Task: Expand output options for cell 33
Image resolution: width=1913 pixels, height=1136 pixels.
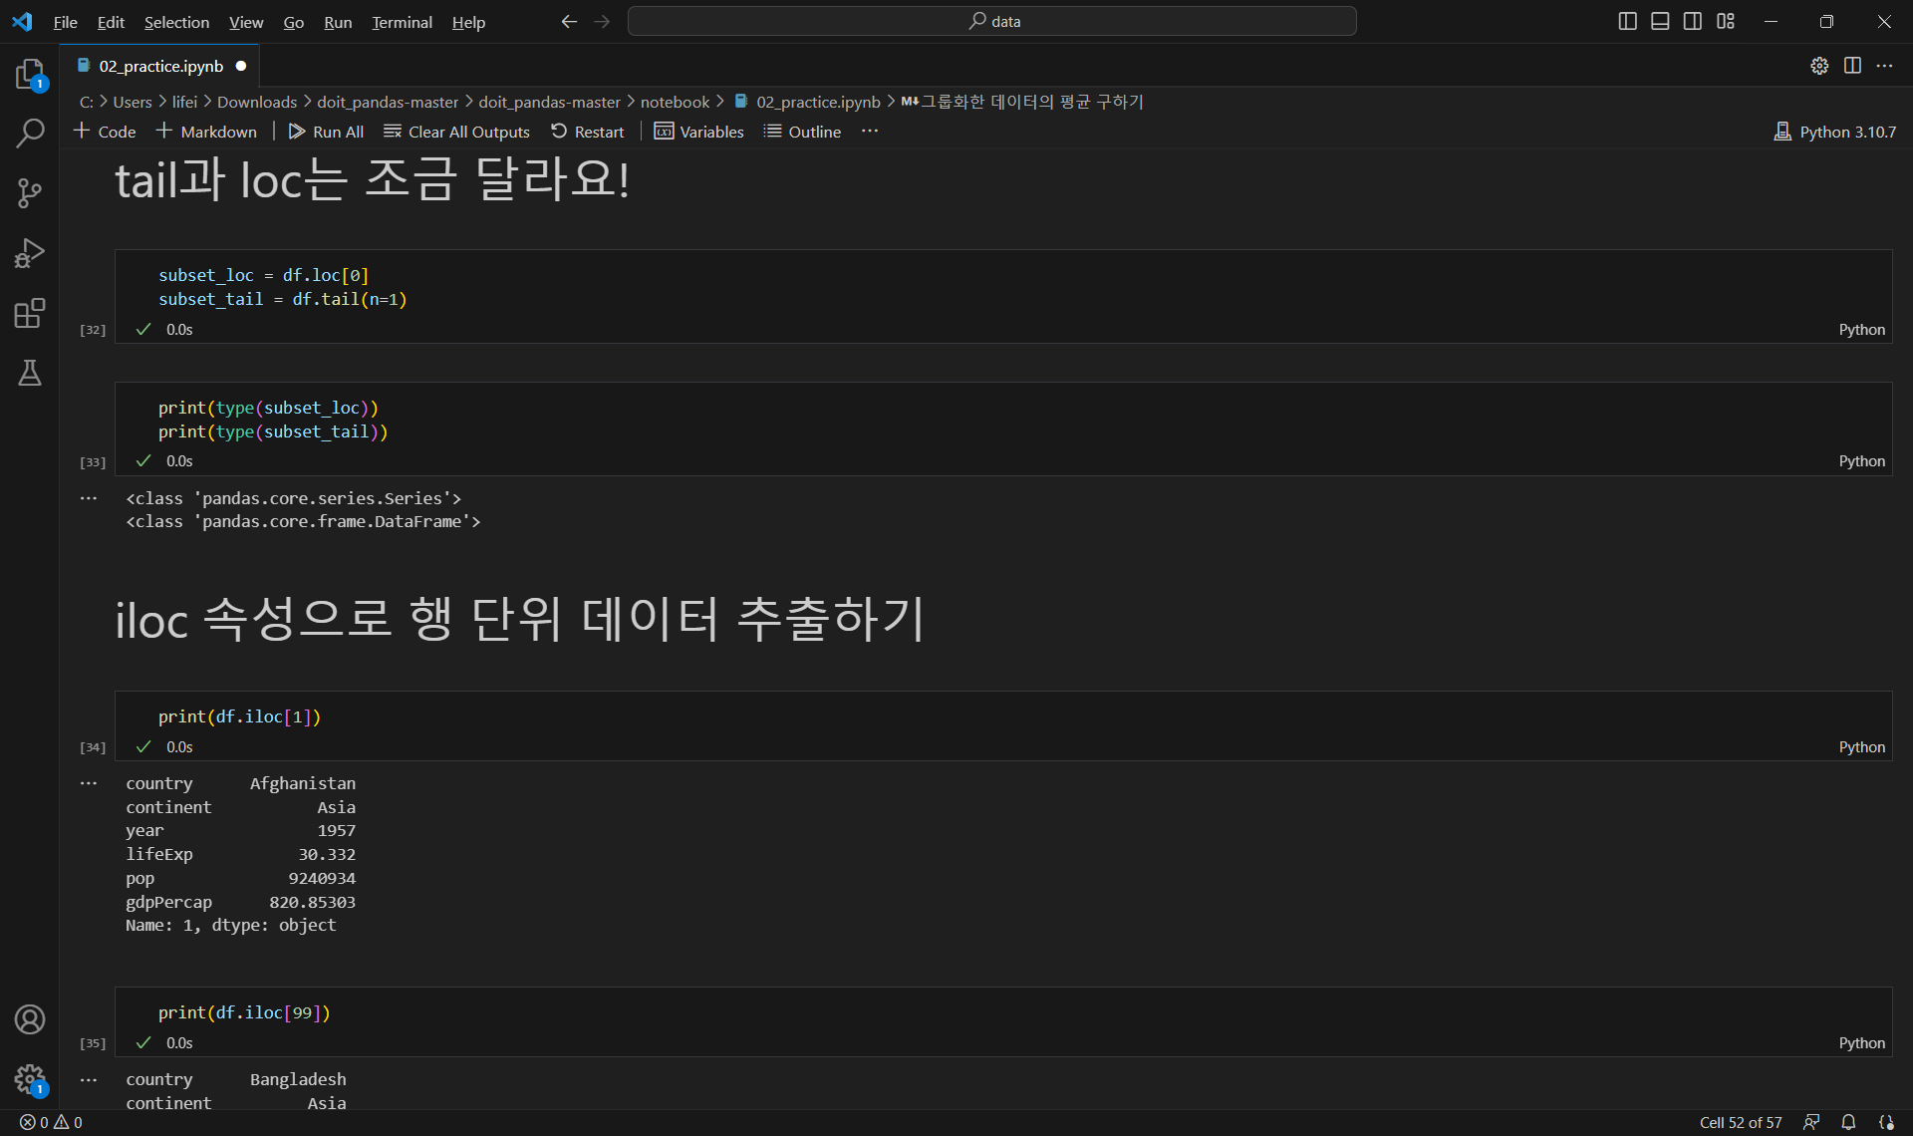Action: point(89,498)
